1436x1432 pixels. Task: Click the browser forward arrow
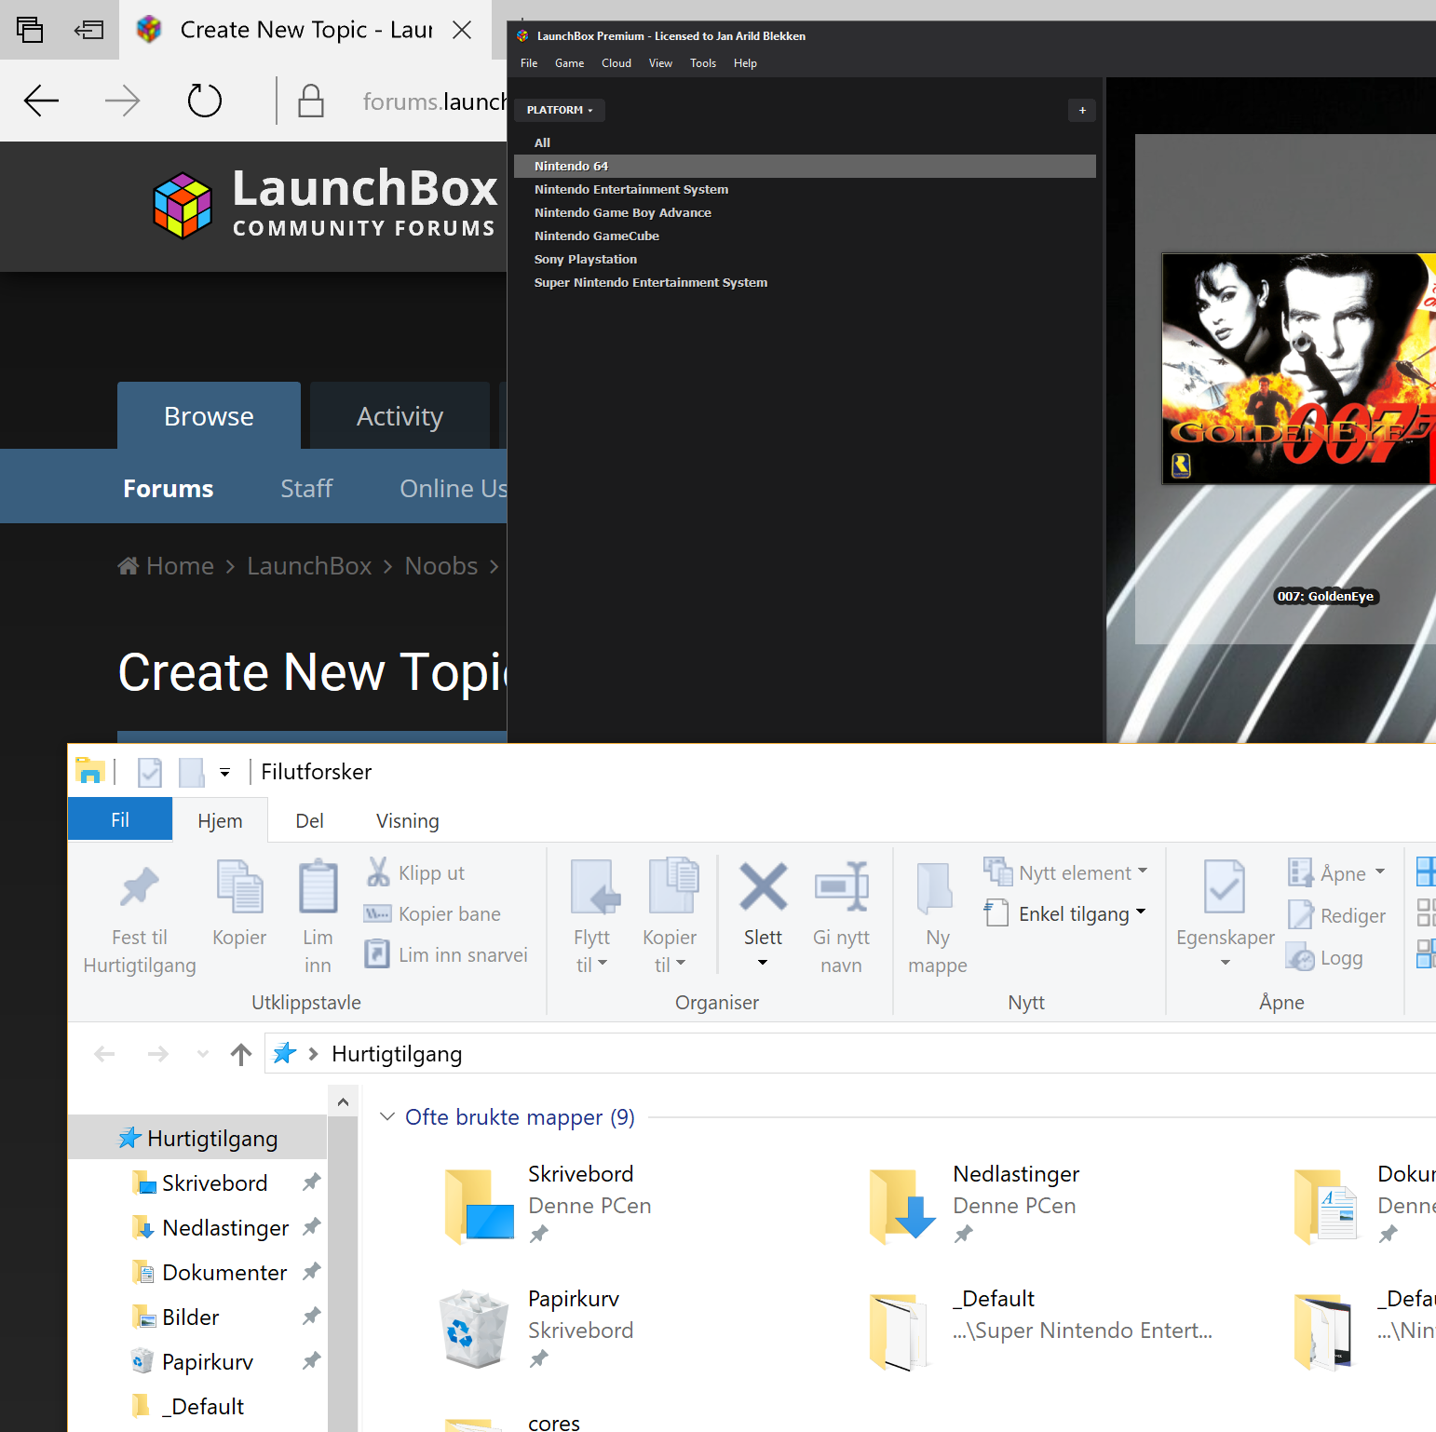(122, 101)
